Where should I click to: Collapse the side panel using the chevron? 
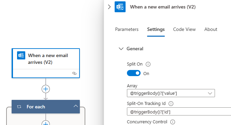pos(109,7)
